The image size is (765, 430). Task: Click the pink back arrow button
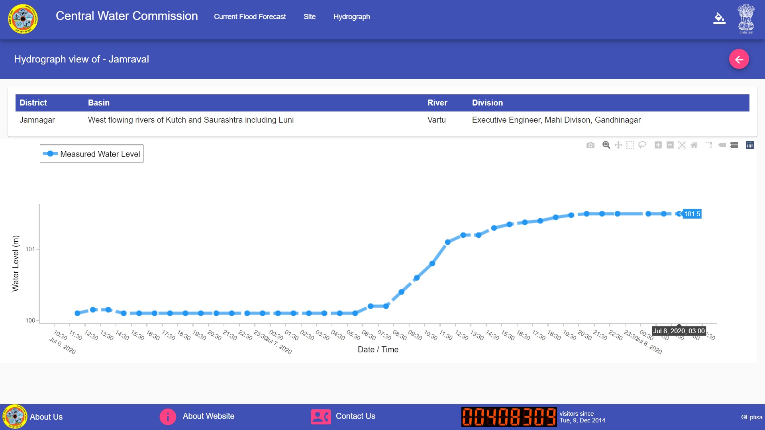(x=739, y=59)
